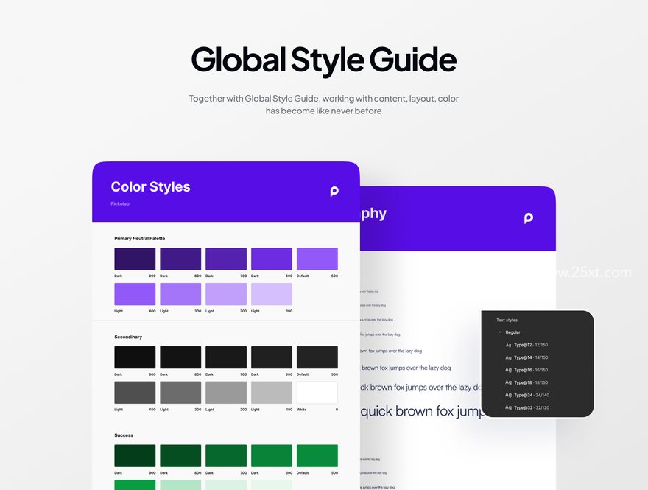Pick the Primary Dark 600 purple swatch
The height and width of the screenshot is (490, 648).
click(x=272, y=259)
